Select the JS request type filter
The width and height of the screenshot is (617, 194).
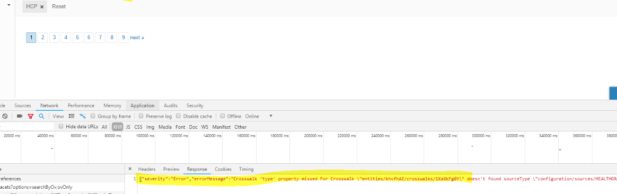coord(128,127)
